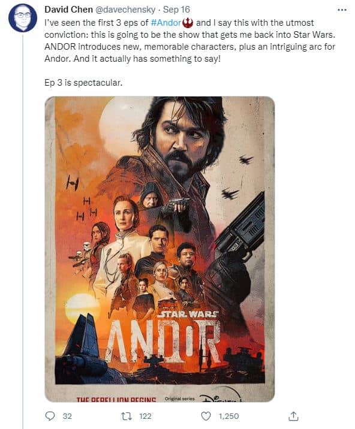Open the share upload arrow icon
355x429 pixels.
coord(293,416)
